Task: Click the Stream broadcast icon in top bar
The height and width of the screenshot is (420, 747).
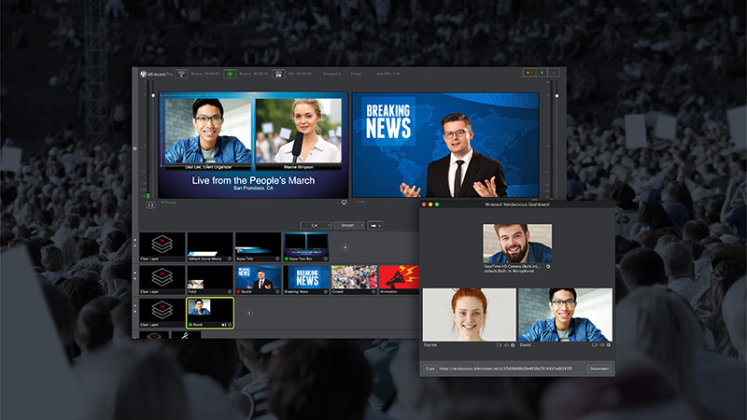Action: point(181,74)
